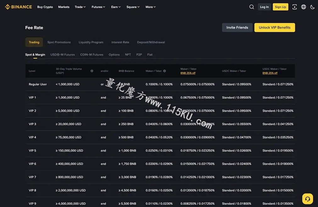Click '≥ 150,000,000 USD' volume cell
Screen dimensions: 318x207
tap(70, 150)
